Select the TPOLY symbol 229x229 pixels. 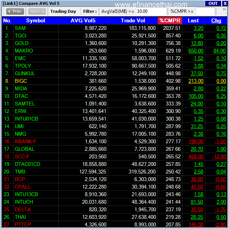click(x=23, y=66)
